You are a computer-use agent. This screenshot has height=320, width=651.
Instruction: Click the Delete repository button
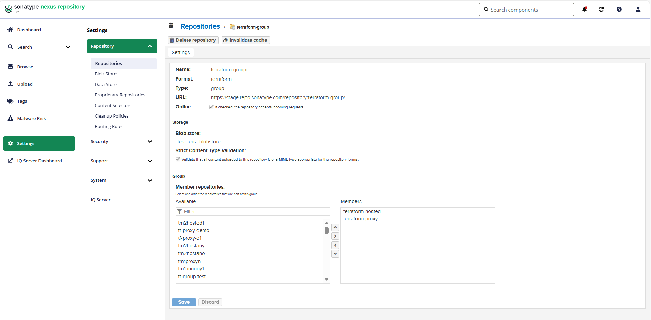[x=193, y=40]
